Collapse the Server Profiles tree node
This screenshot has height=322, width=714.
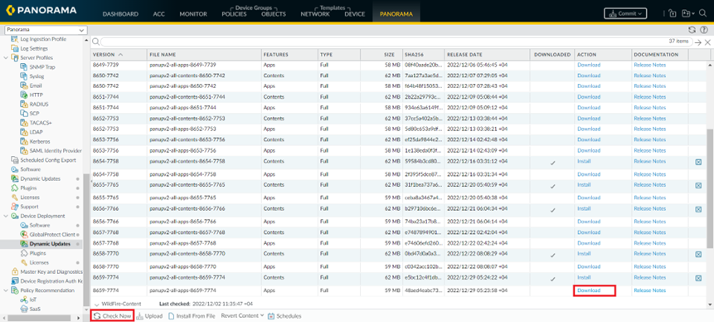point(6,58)
